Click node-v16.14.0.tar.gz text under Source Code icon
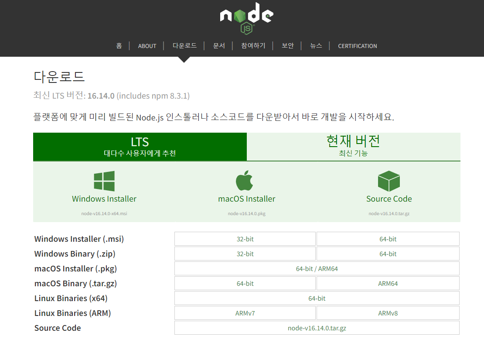The image size is (484, 343). click(389, 213)
